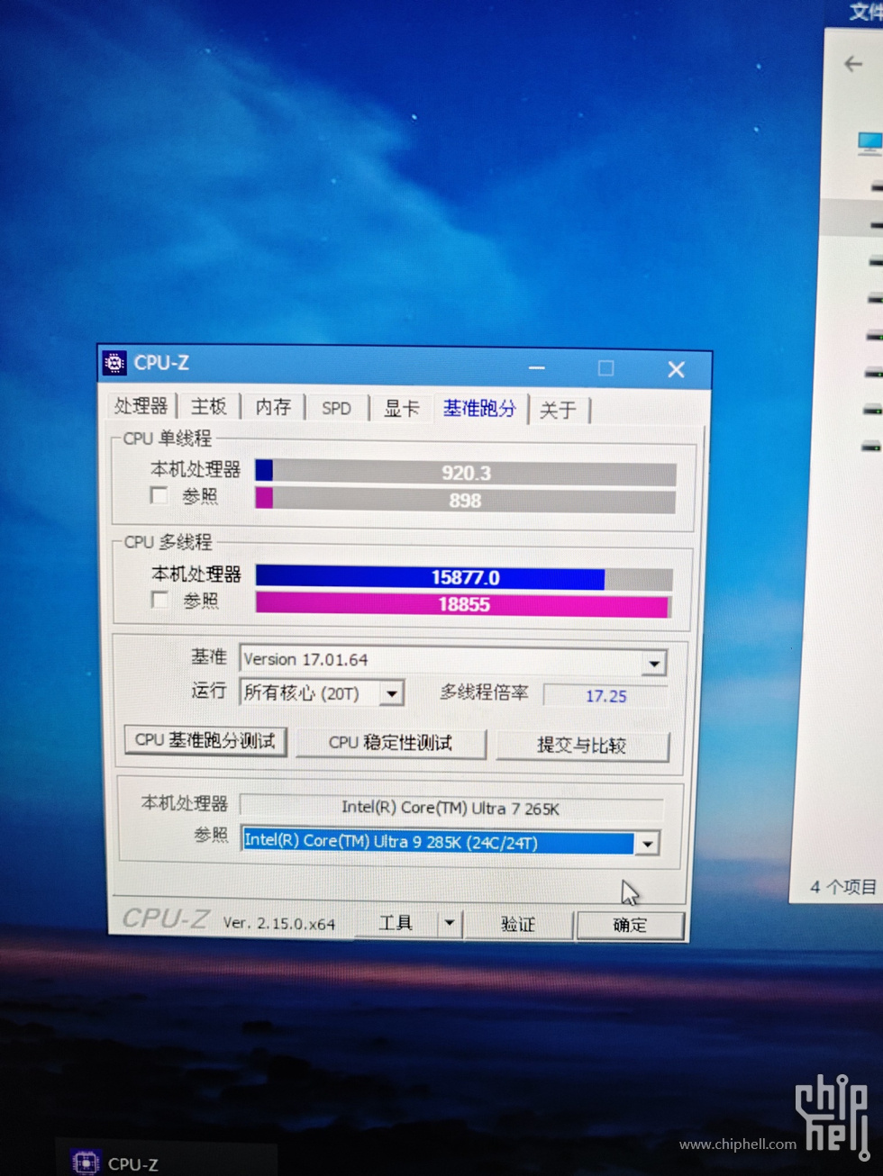Click the 'Ver. 2.15.0.x64' version text

[279, 923]
